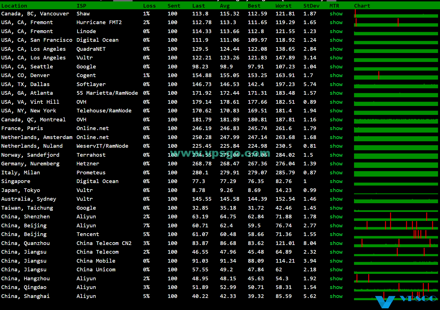Click the ISP column header

[82, 6]
